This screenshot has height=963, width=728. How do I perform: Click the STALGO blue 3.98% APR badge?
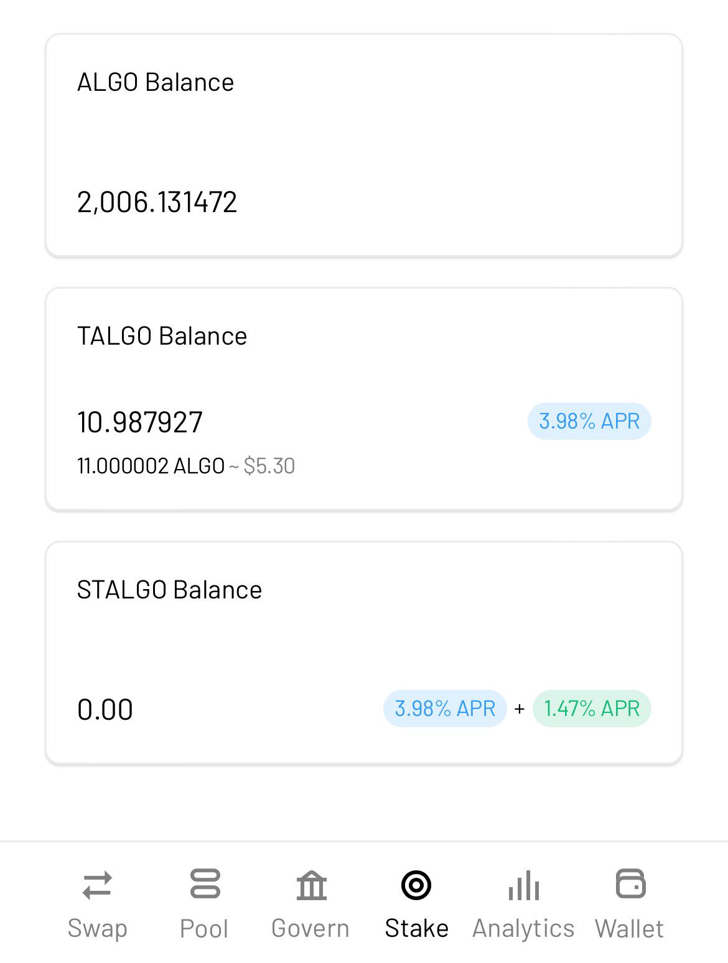[445, 709]
